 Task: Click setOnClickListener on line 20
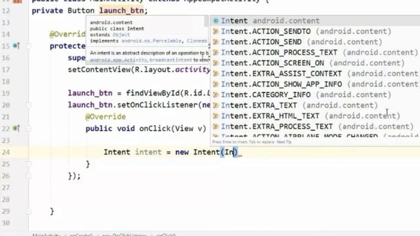tap(157, 105)
